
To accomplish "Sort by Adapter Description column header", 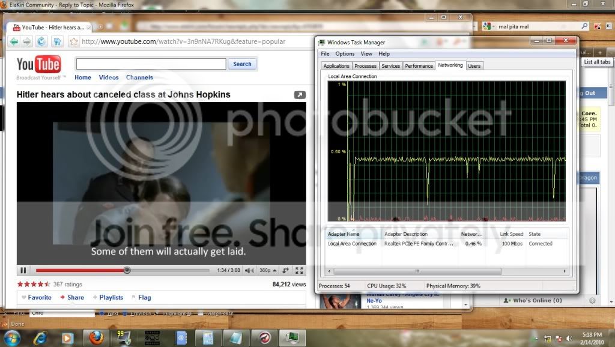I will [420, 234].
